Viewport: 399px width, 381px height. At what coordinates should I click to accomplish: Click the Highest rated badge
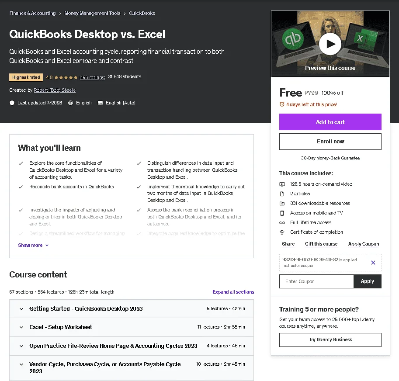(26, 77)
